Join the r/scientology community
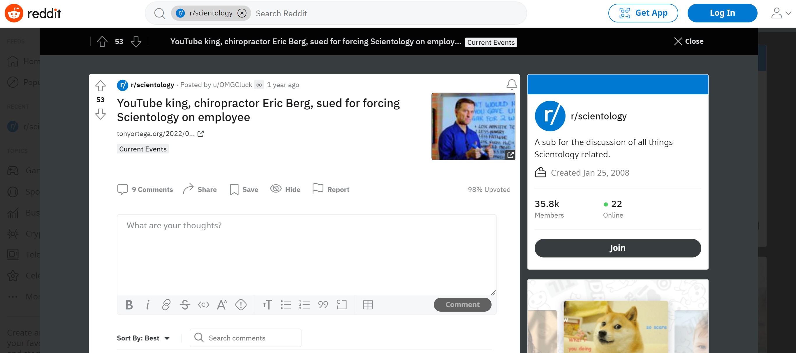Screen dimensions: 796x353 [617, 248]
